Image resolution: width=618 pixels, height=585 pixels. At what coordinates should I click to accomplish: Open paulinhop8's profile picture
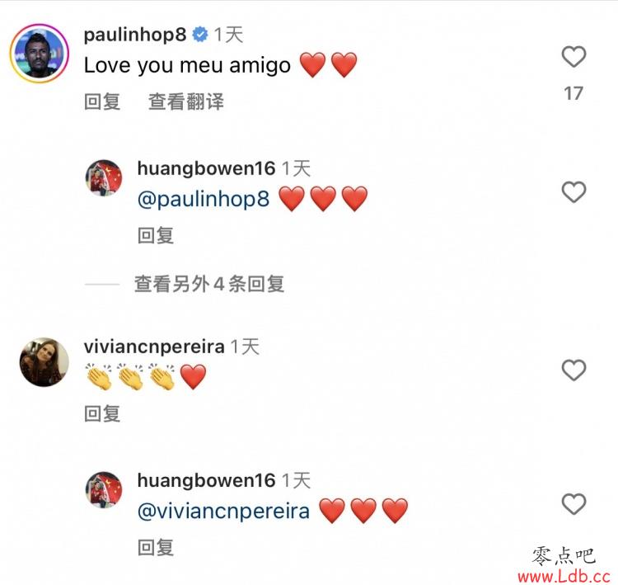click(40, 54)
